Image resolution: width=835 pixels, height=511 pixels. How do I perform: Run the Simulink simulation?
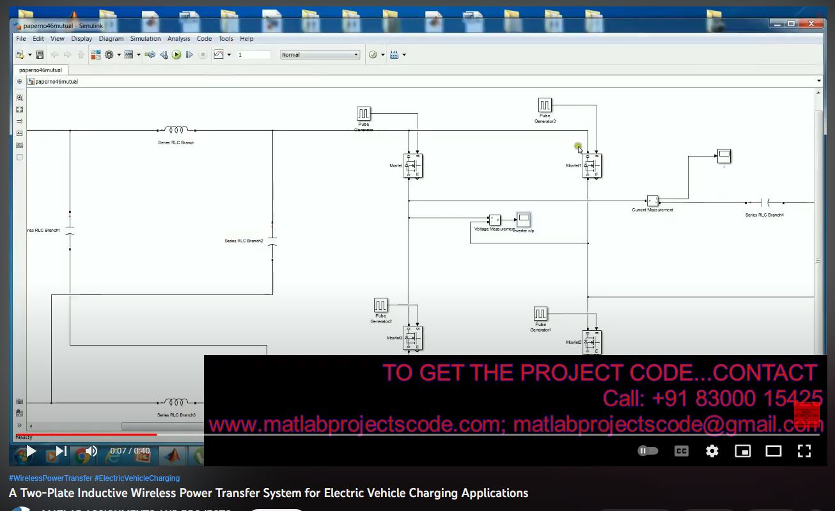(176, 55)
